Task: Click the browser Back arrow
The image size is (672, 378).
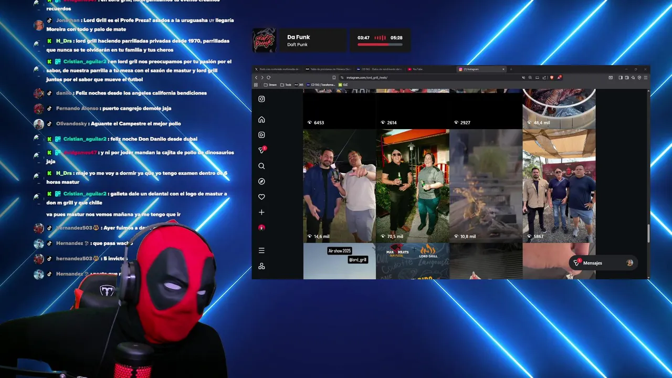Action: click(x=256, y=78)
